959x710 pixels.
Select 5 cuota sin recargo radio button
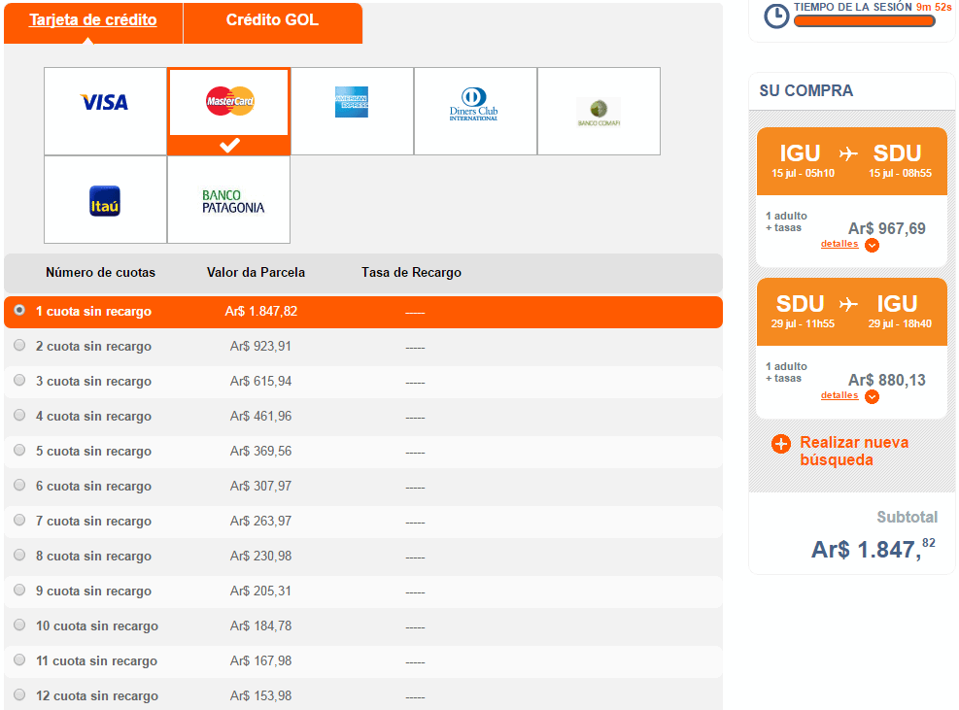click(x=19, y=450)
